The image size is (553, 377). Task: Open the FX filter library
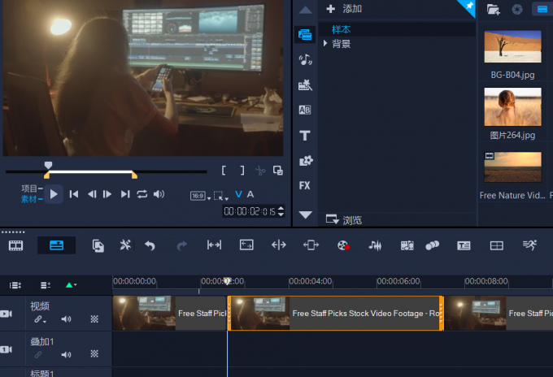(x=304, y=185)
